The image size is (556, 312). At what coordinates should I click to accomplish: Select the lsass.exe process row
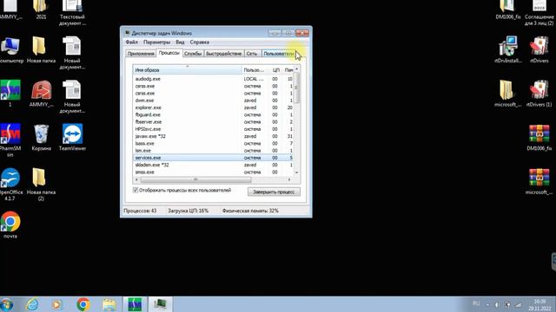[214, 143]
